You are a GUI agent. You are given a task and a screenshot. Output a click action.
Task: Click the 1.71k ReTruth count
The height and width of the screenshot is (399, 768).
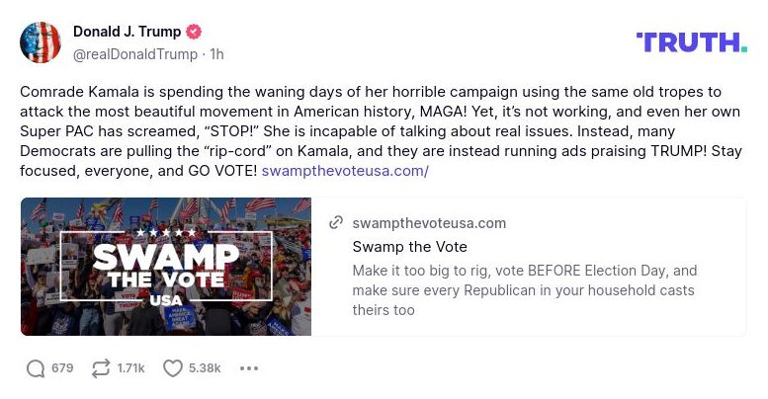point(130,368)
